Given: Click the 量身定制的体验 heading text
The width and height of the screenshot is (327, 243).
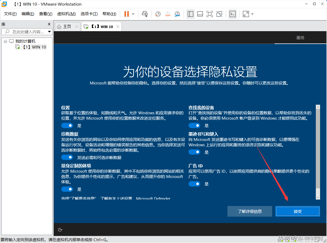Looking at the screenshot, I should tap(76, 166).
